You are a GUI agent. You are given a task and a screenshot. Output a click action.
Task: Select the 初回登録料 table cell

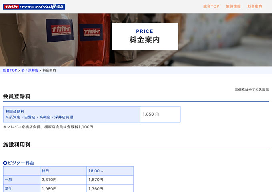pos(72,114)
